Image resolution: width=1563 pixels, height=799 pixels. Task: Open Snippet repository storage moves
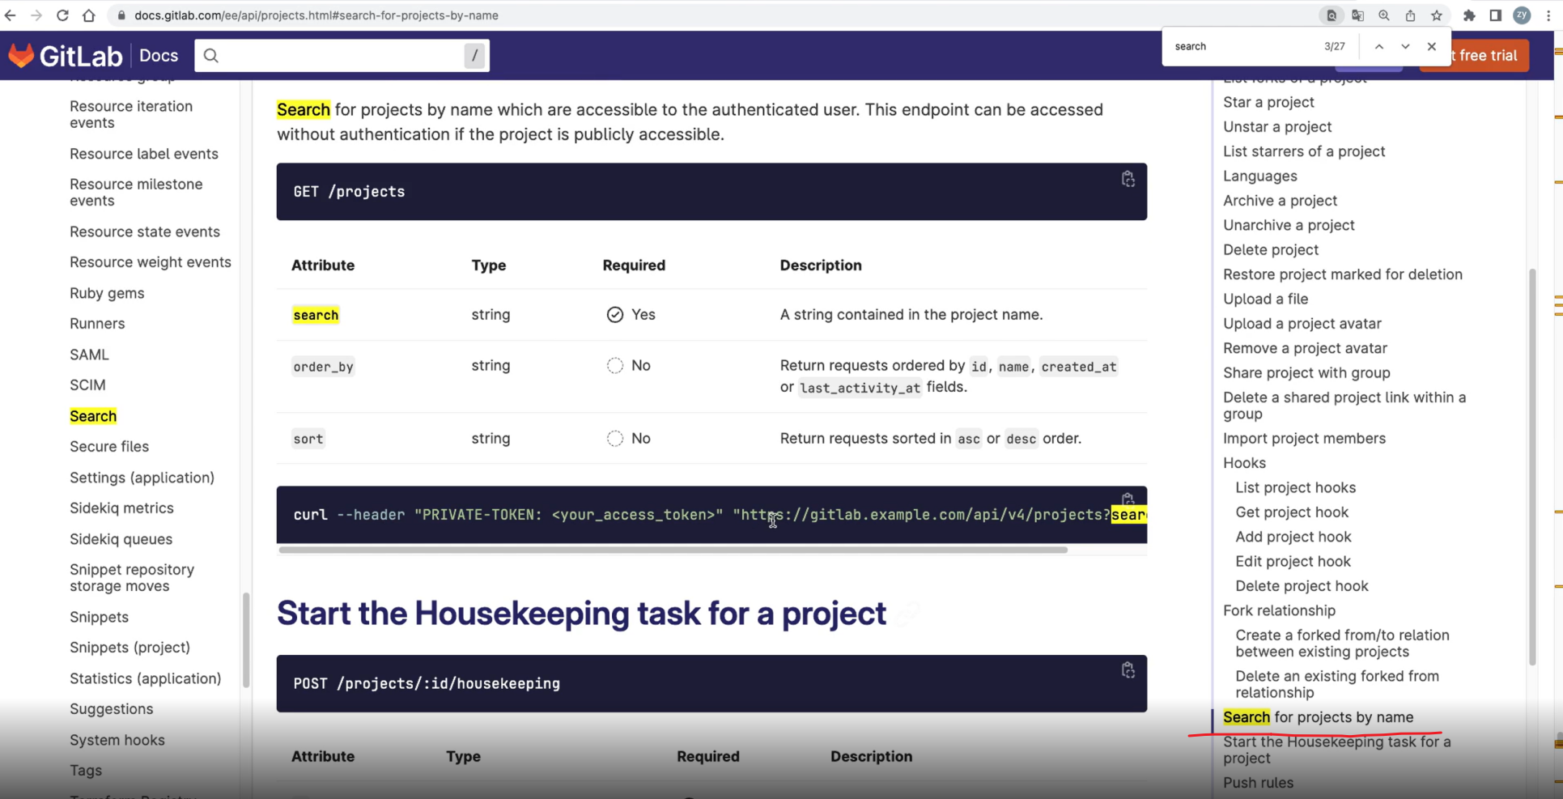[132, 578]
